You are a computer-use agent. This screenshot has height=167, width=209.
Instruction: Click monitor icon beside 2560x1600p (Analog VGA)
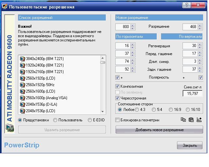point(22,98)
